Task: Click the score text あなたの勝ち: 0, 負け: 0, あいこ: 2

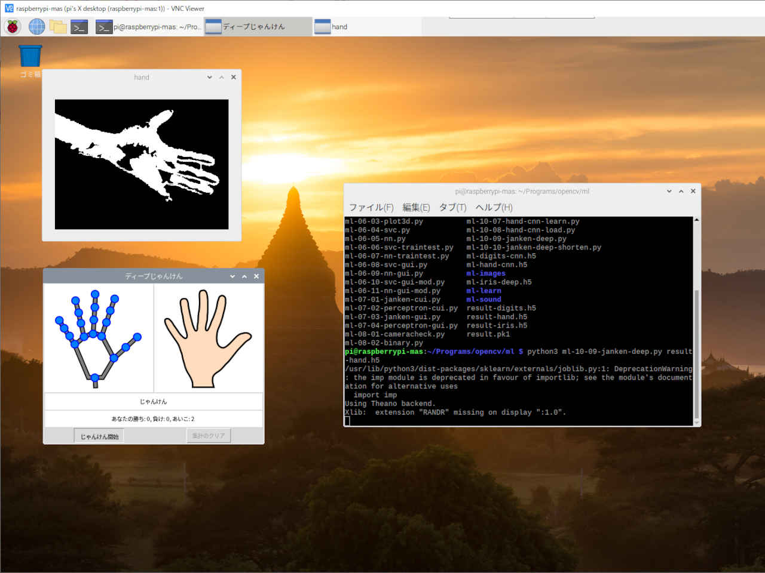Action: coord(153,418)
